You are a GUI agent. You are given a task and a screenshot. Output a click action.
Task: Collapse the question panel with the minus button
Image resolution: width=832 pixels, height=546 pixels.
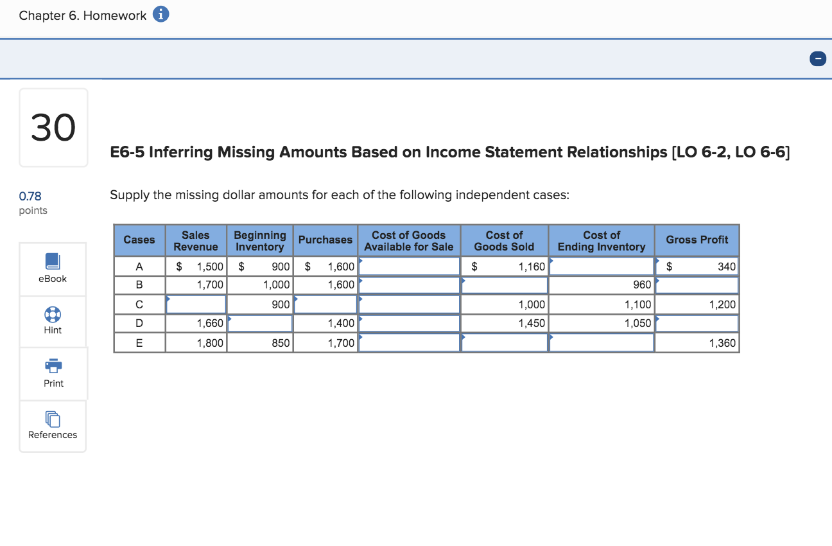[817, 58]
